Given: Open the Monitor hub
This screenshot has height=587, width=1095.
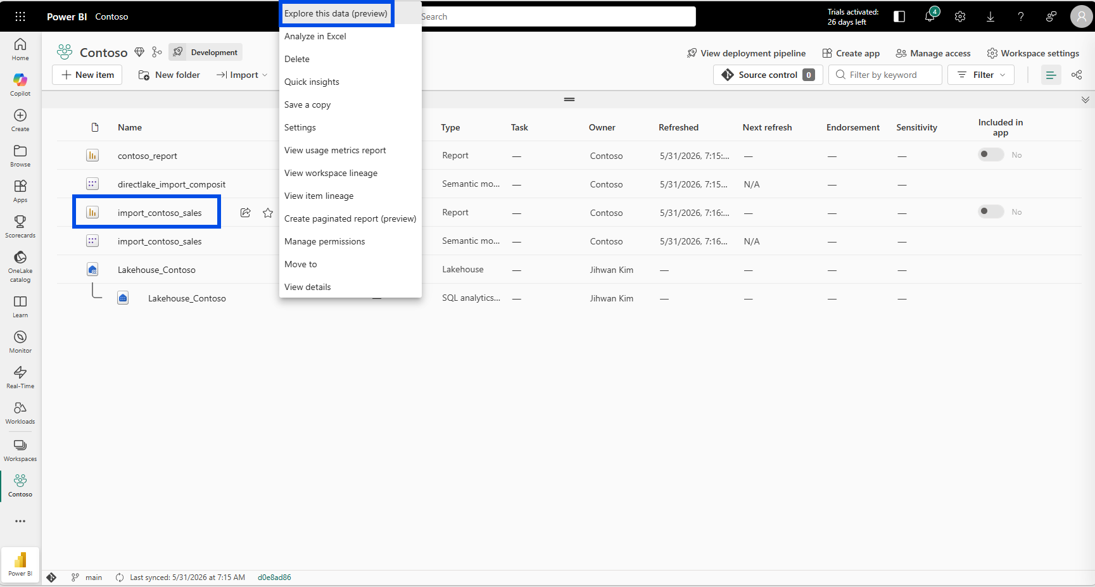Looking at the screenshot, I should [20, 341].
